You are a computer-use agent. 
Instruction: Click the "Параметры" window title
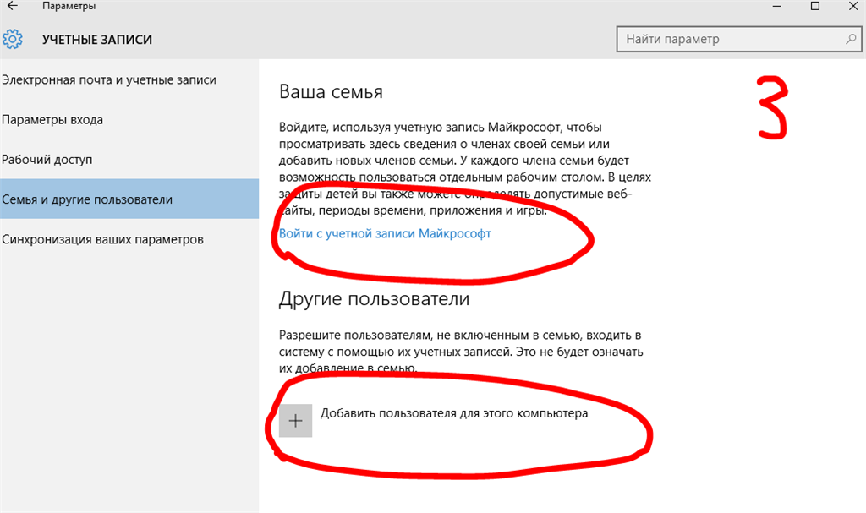(x=69, y=6)
